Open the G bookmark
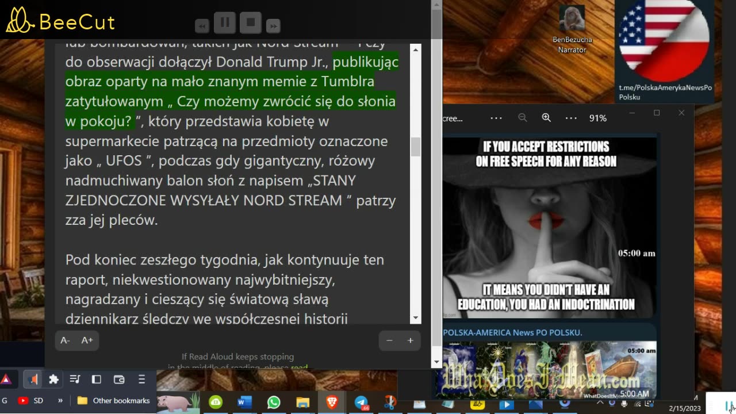This screenshot has width=736, height=414. point(5,400)
